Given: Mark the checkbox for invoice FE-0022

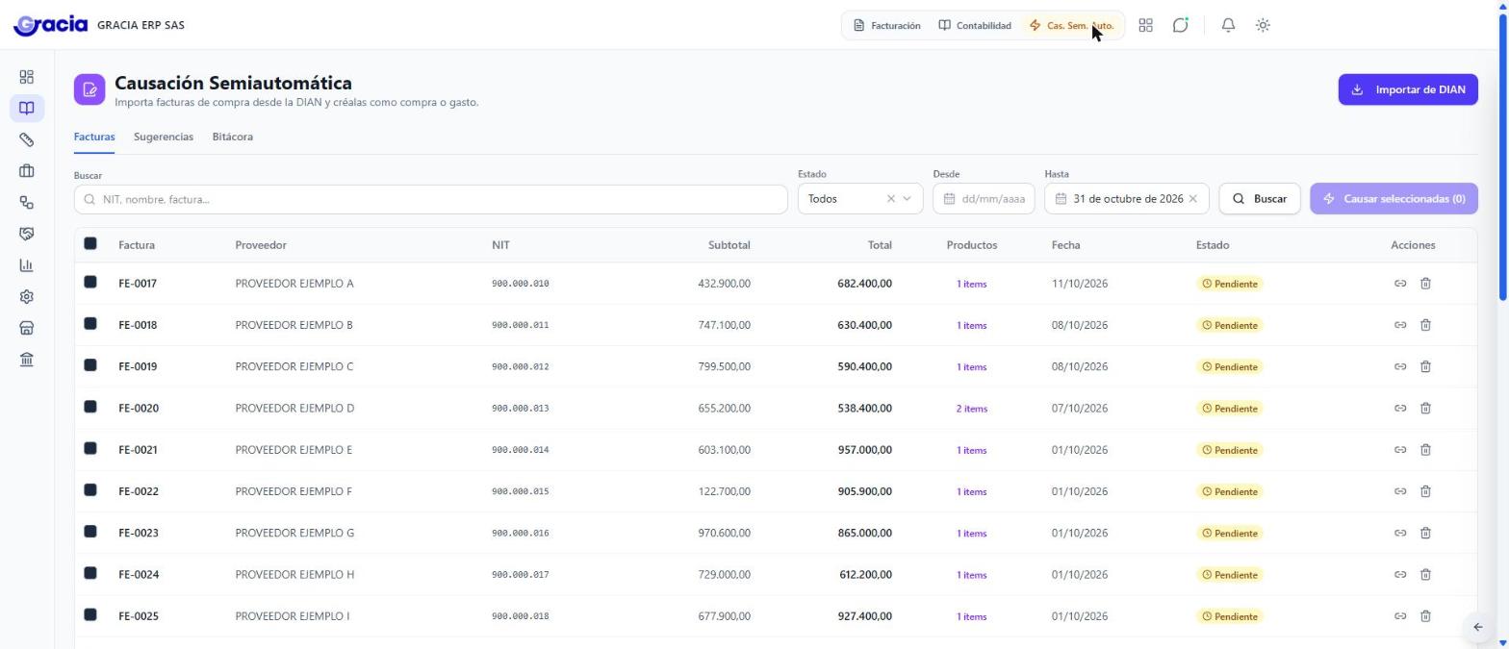Looking at the screenshot, I should click(x=90, y=490).
